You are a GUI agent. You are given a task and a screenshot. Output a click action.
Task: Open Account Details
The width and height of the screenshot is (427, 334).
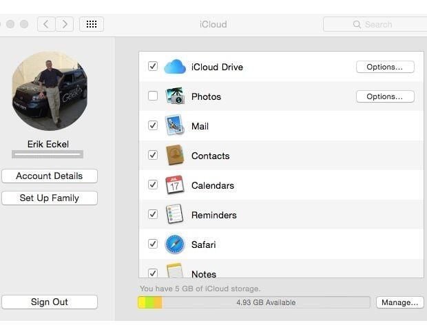[50, 176]
